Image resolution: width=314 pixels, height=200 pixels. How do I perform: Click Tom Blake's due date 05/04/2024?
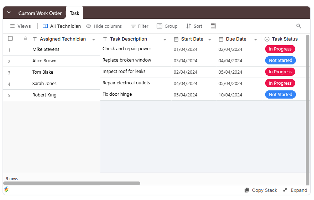[x=239, y=72]
